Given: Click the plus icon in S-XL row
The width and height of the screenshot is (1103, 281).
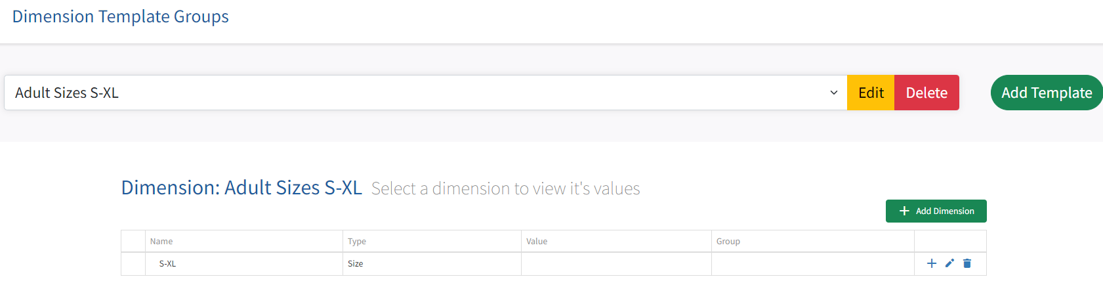Looking at the screenshot, I should pos(931,263).
